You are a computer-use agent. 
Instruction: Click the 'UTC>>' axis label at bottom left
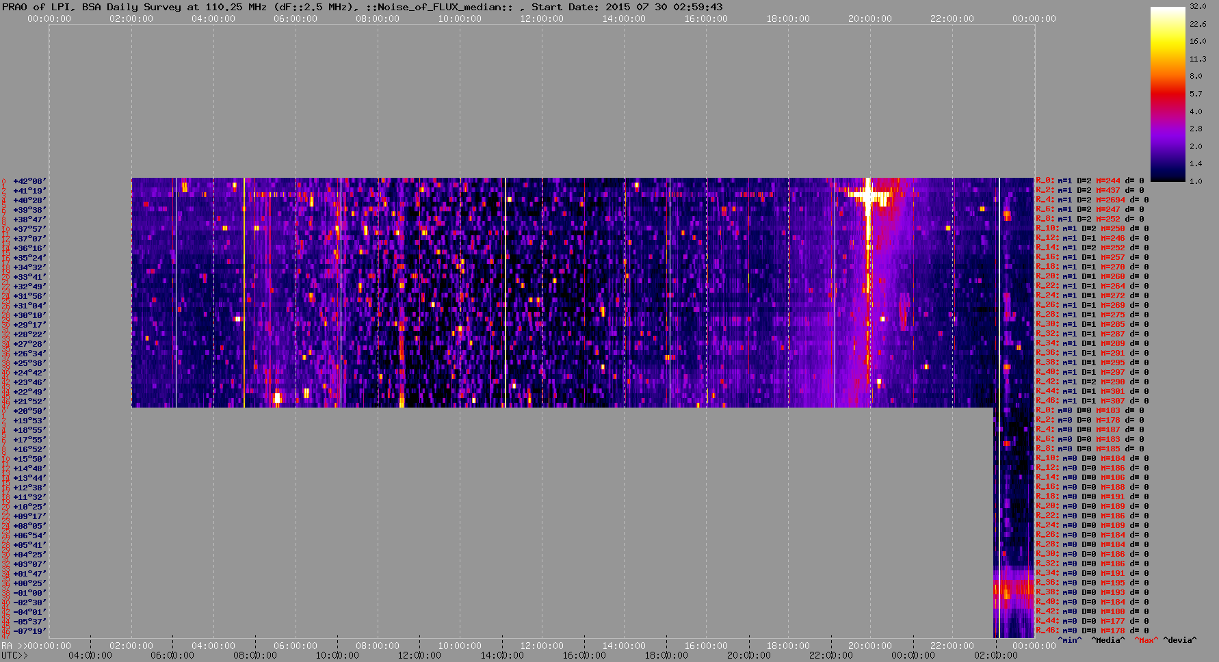[x=14, y=655]
